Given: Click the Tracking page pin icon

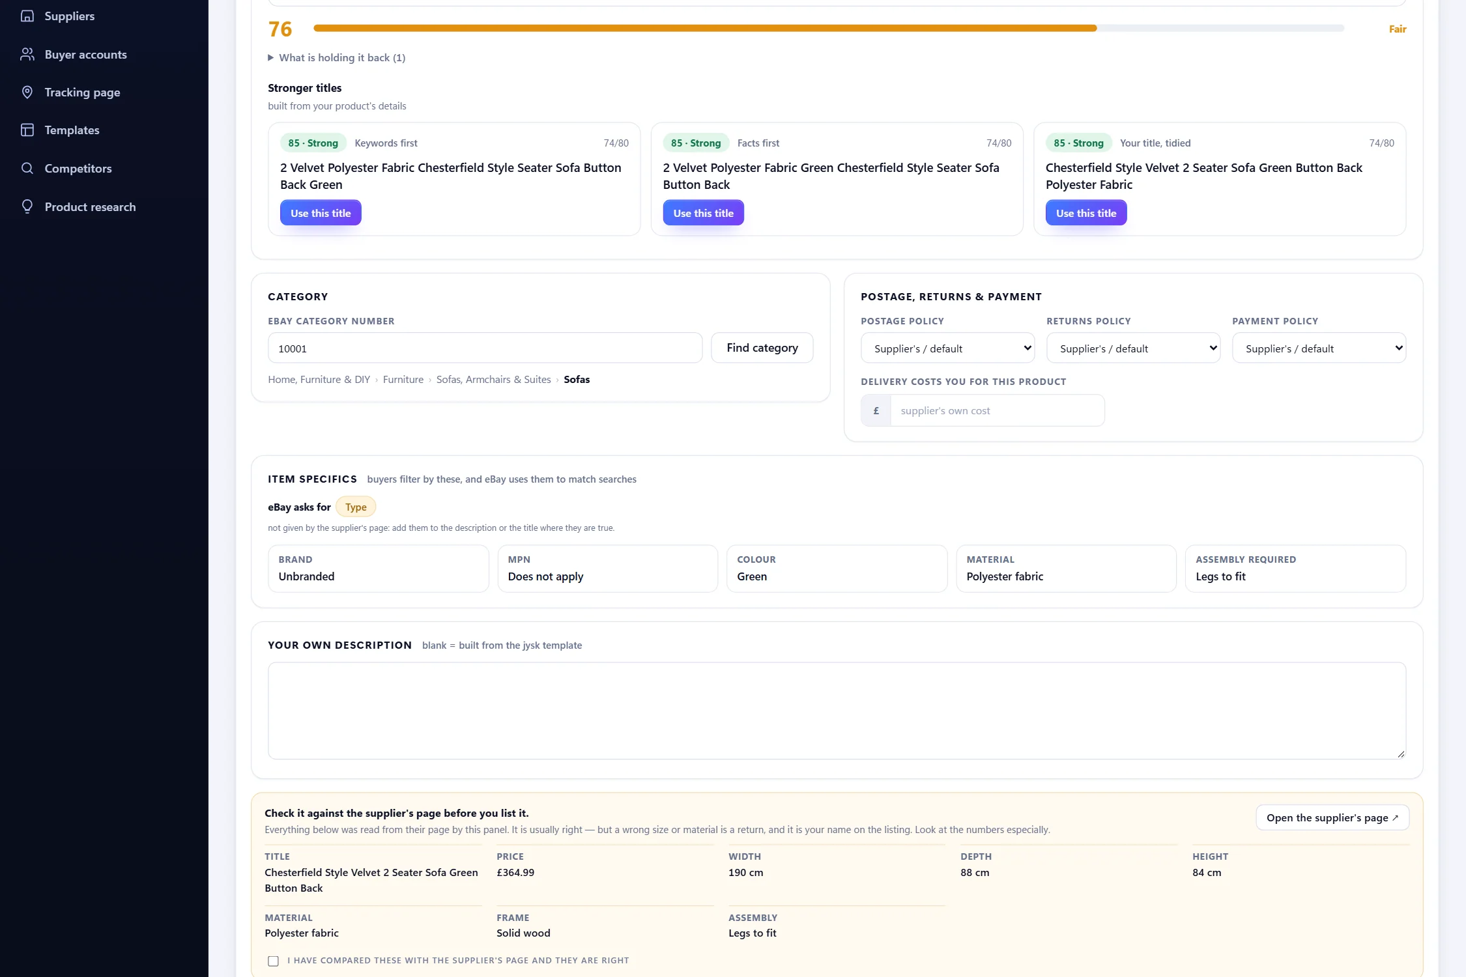Looking at the screenshot, I should (x=27, y=92).
